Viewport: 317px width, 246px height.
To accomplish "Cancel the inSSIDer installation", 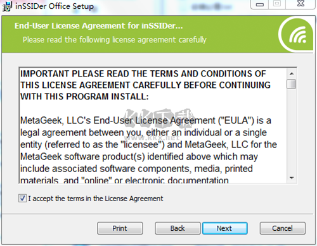I will pyautogui.click(x=282, y=228).
